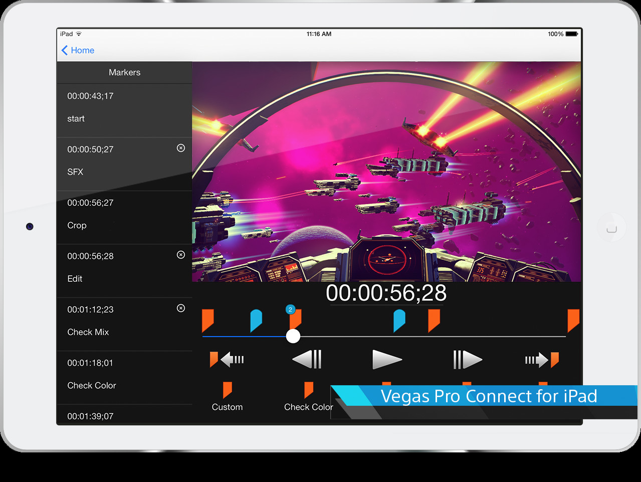Image resolution: width=641 pixels, height=482 pixels.
Task: Select the Markers panel header
Action: point(124,72)
